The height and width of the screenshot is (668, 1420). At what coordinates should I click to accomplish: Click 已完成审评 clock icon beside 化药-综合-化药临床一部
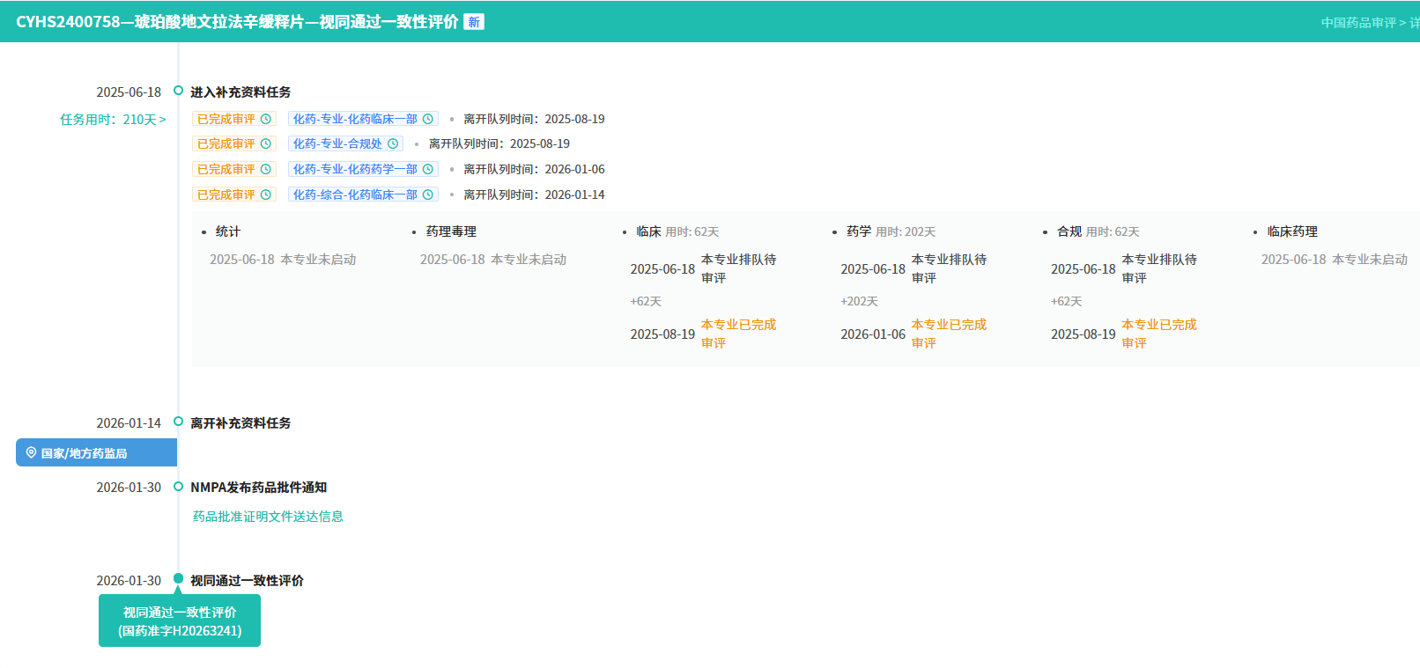[x=266, y=195]
